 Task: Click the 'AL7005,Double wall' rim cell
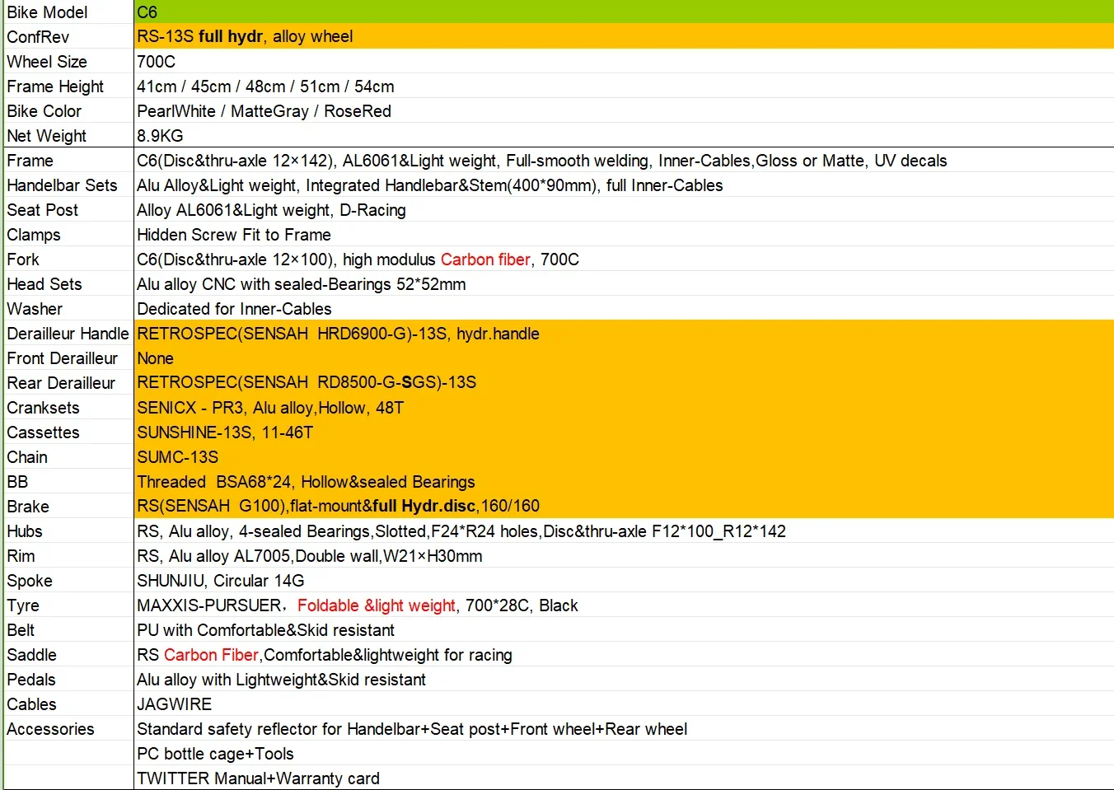(x=624, y=555)
